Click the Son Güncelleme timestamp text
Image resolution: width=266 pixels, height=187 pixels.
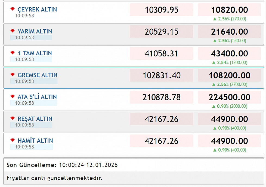click(62, 165)
